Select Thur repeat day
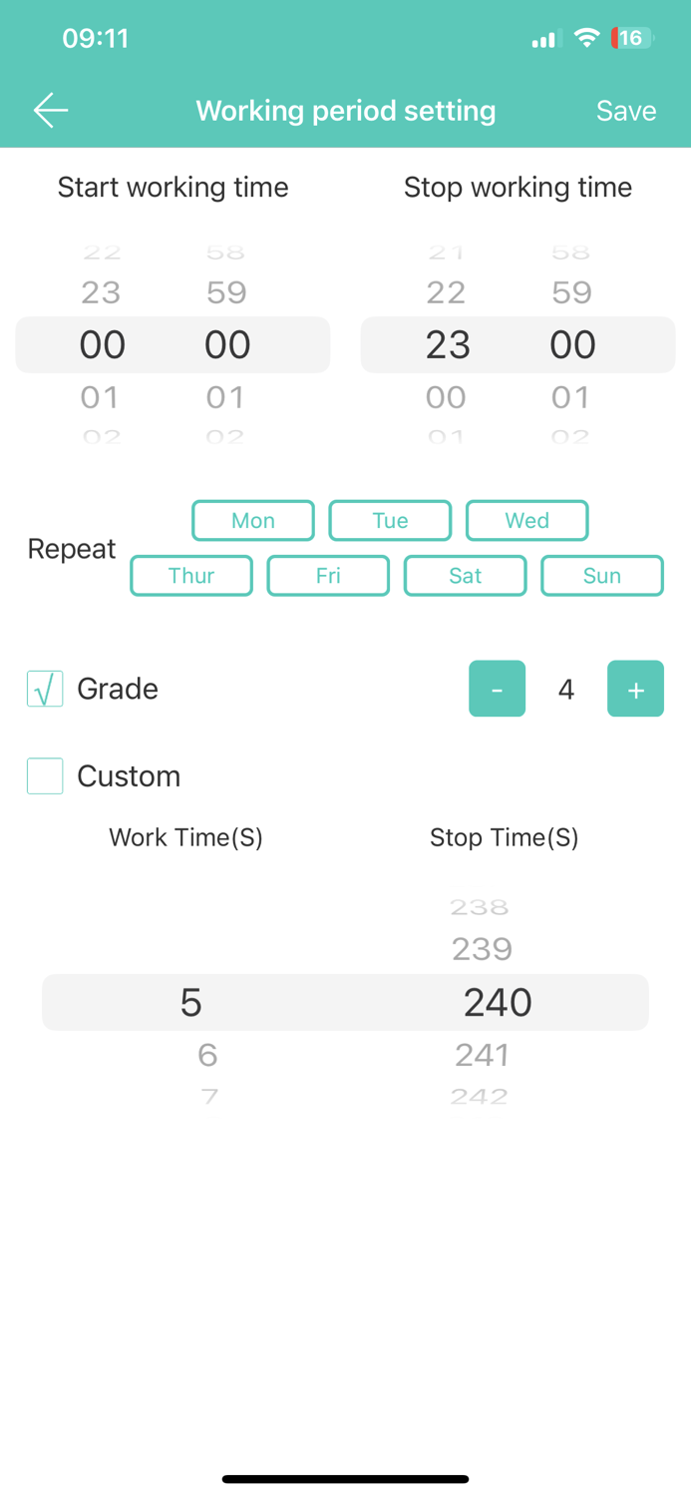This screenshot has width=691, height=1497. (191, 576)
